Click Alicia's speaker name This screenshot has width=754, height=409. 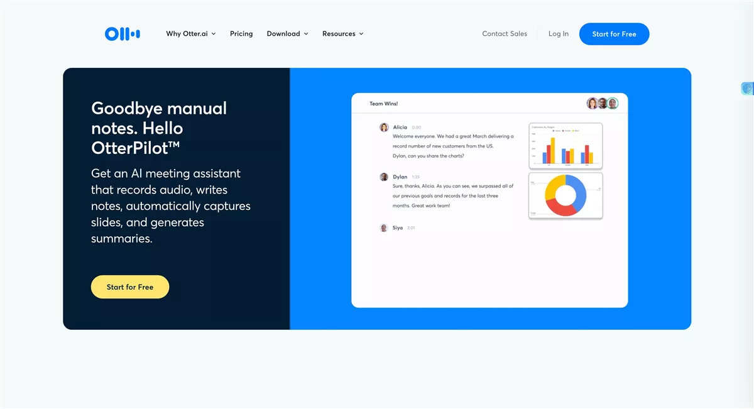[x=400, y=128]
